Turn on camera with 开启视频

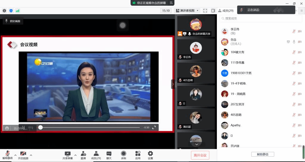pyautogui.click(x=23, y=155)
